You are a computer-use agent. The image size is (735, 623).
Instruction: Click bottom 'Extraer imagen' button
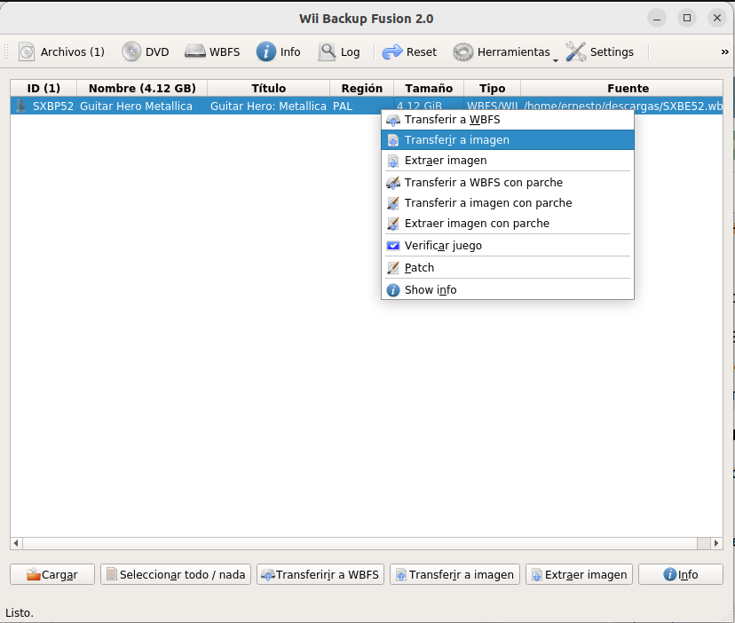click(x=579, y=575)
